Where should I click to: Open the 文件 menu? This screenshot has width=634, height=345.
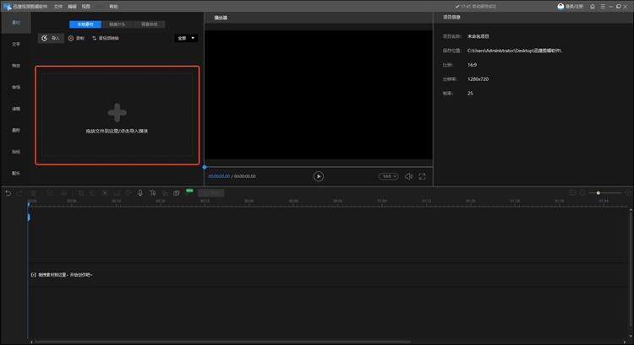tap(58, 6)
